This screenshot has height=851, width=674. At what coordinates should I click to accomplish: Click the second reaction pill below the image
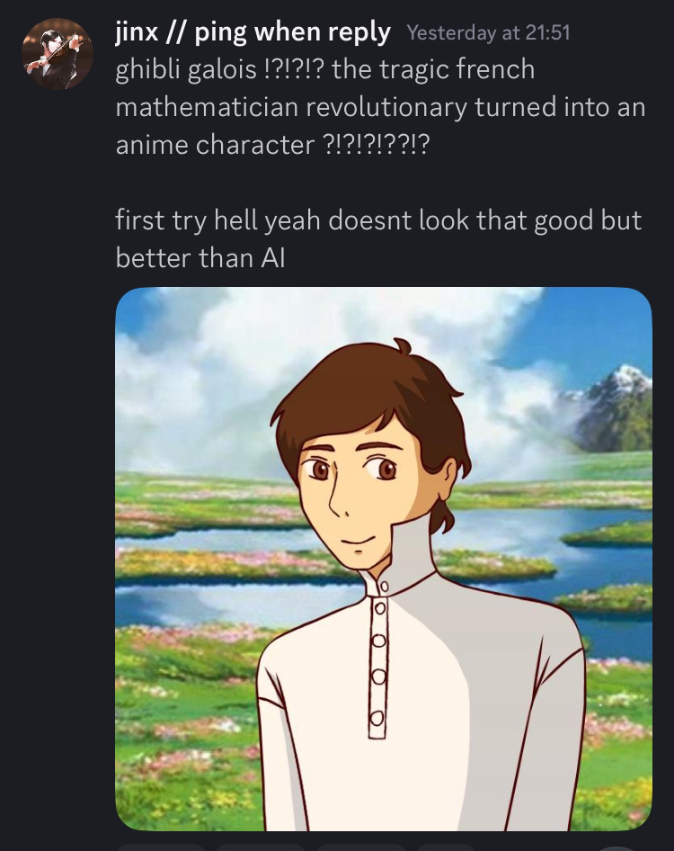(262, 847)
